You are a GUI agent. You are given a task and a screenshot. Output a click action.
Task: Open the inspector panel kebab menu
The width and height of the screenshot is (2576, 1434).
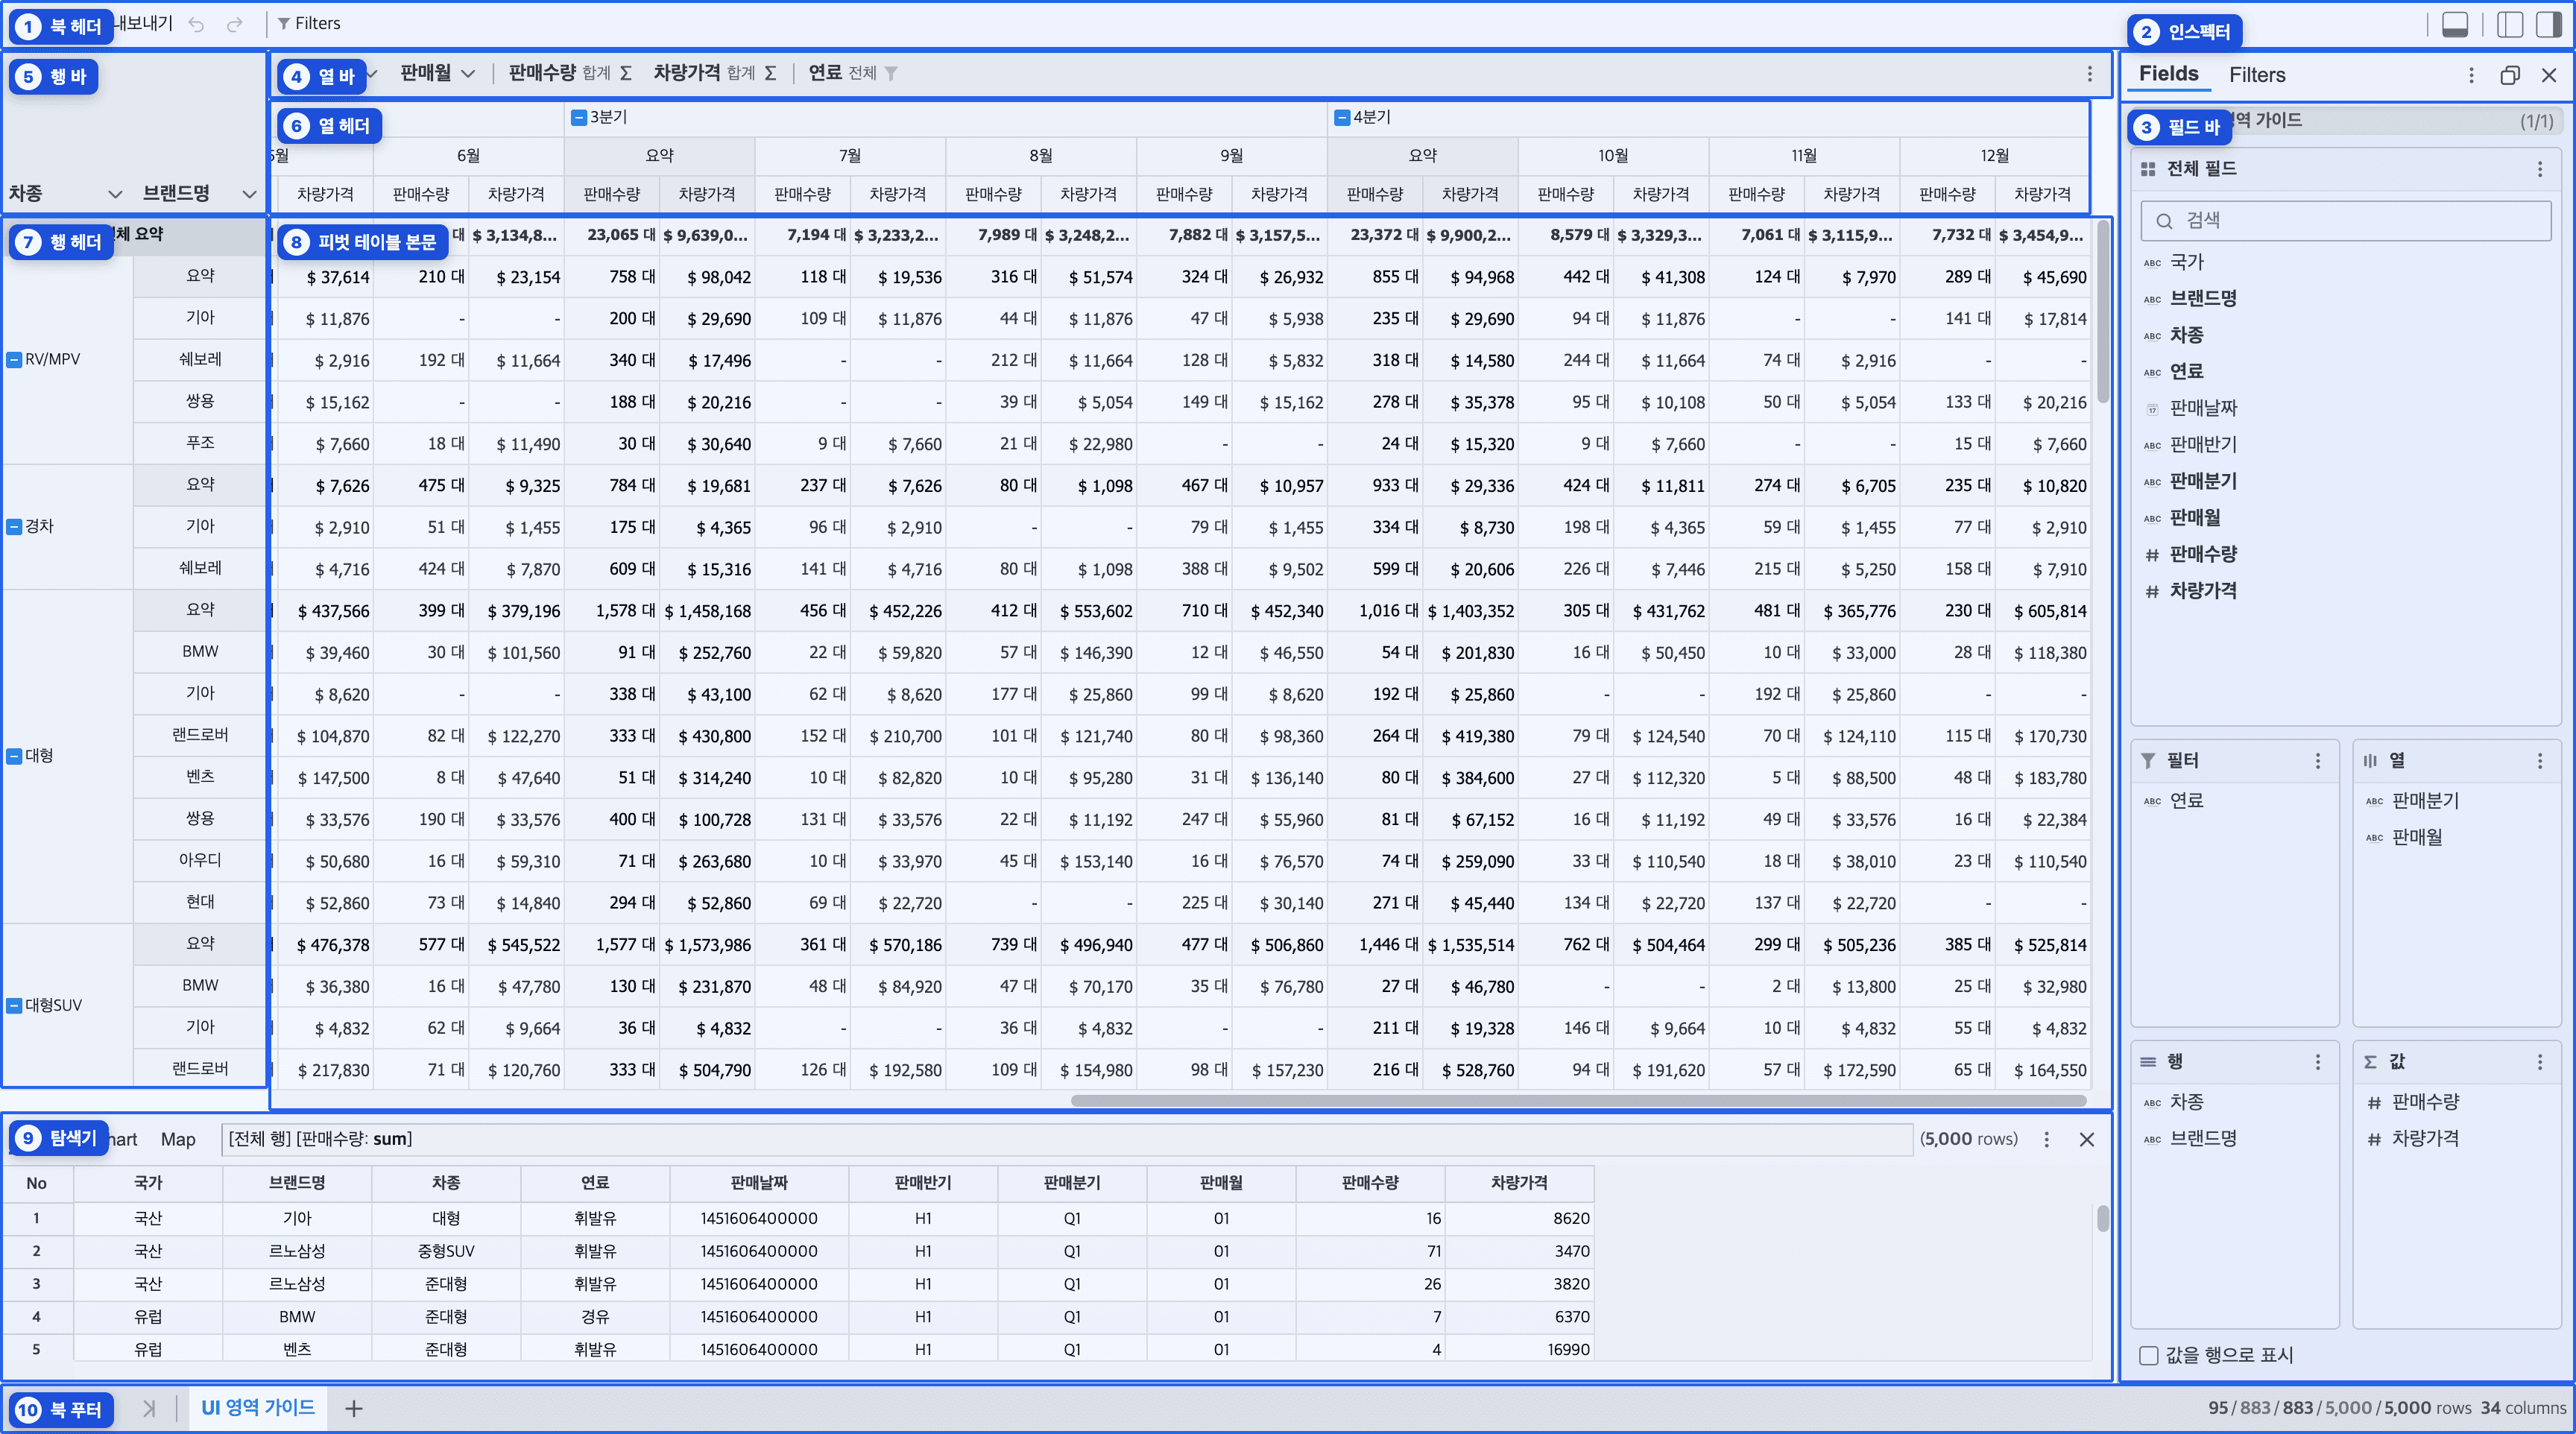(2471, 75)
